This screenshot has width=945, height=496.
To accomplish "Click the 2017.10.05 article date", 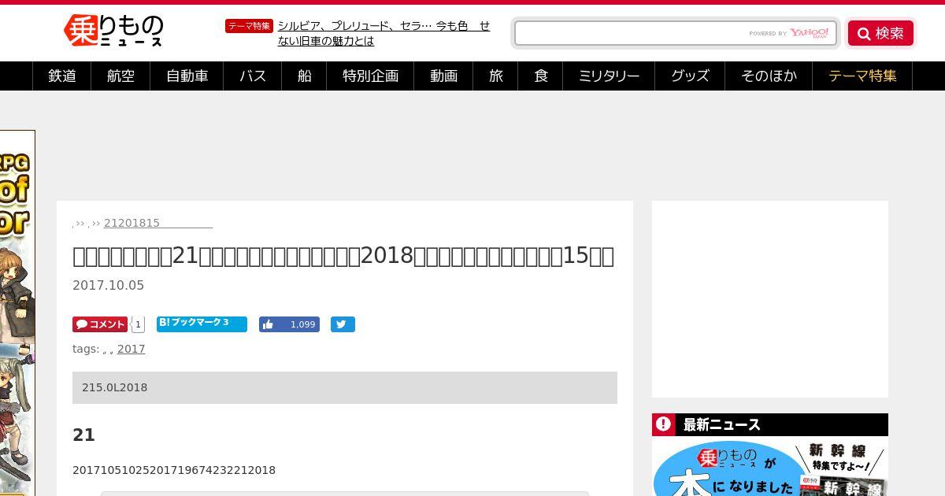I will click(x=108, y=285).
